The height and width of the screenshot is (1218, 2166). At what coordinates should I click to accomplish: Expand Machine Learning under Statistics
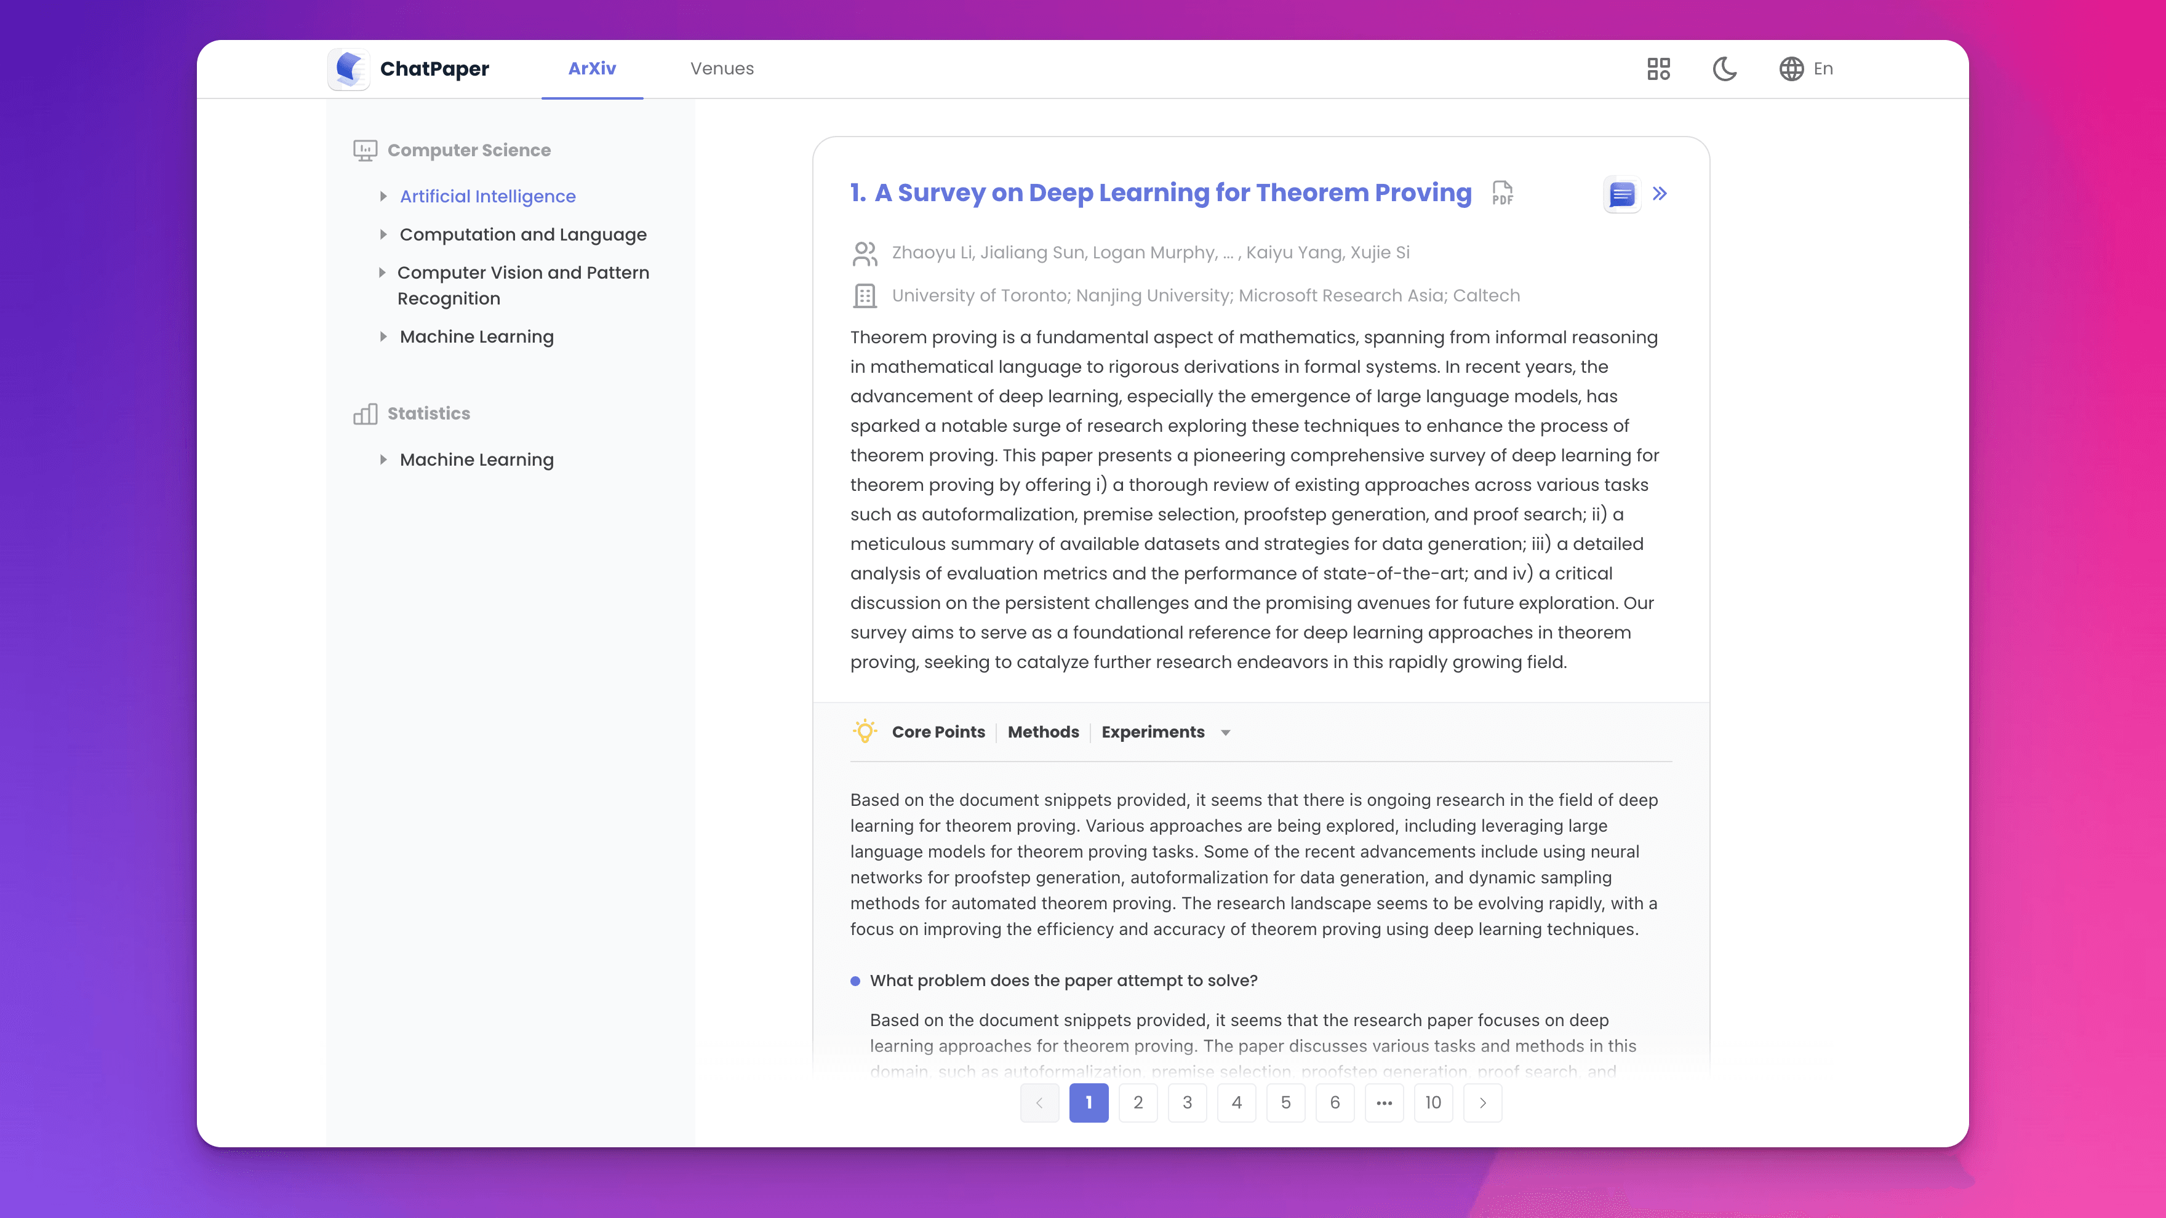(x=383, y=460)
